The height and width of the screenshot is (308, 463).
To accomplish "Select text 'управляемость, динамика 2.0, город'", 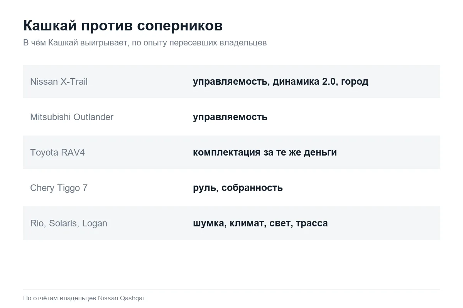I will (281, 82).
